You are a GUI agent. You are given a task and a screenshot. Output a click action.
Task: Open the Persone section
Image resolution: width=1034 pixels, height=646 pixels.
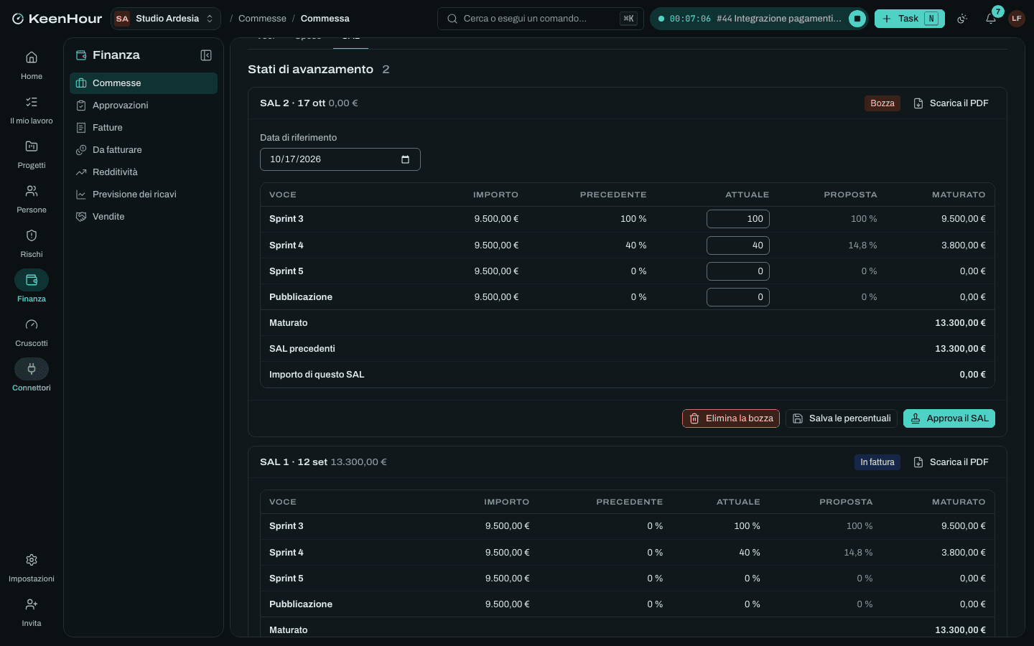(32, 199)
